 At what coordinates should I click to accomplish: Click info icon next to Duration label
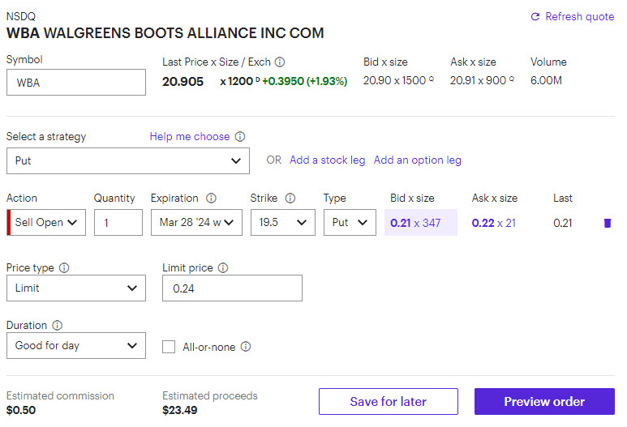[x=58, y=326]
